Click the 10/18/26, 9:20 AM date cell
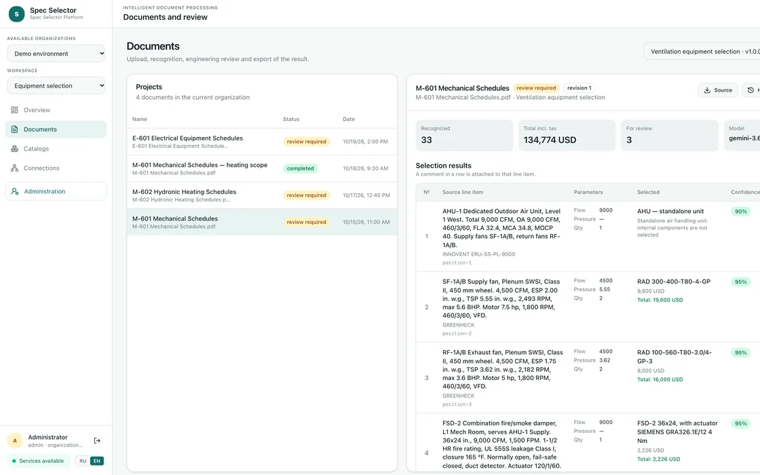760x475 pixels. (x=365, y=169)
